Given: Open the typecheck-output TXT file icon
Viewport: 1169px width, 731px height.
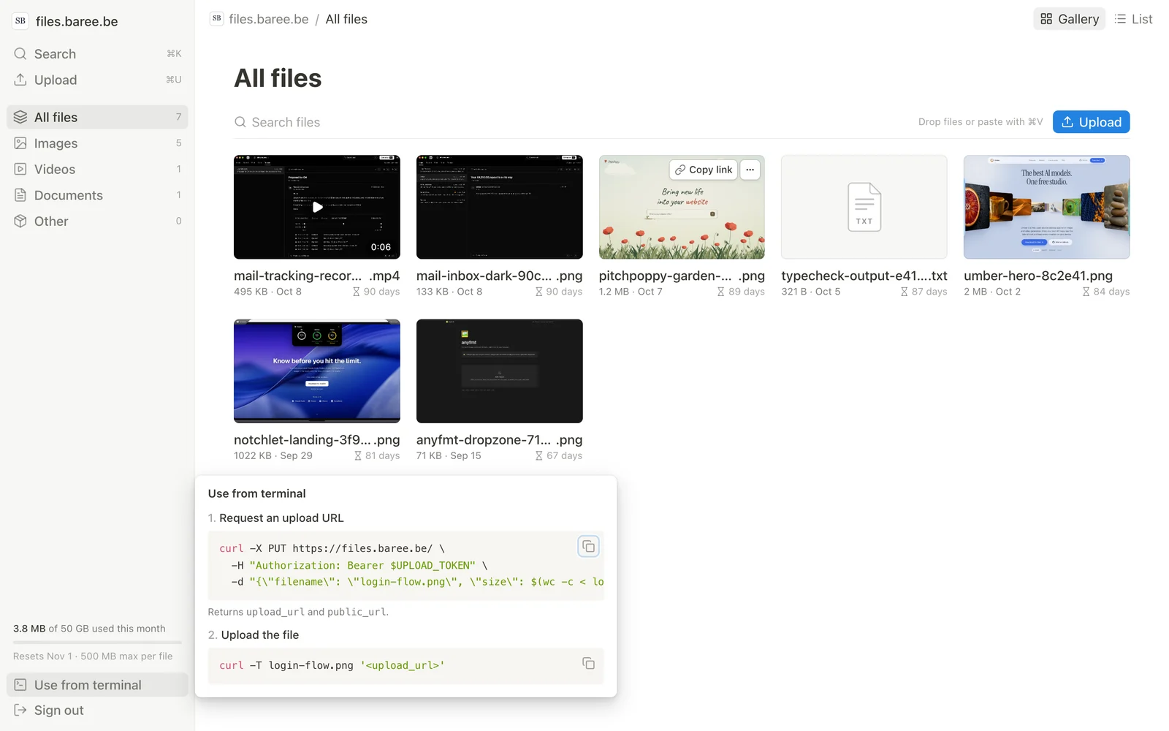Looking at the screenshot, I should (x=864, y=208).
